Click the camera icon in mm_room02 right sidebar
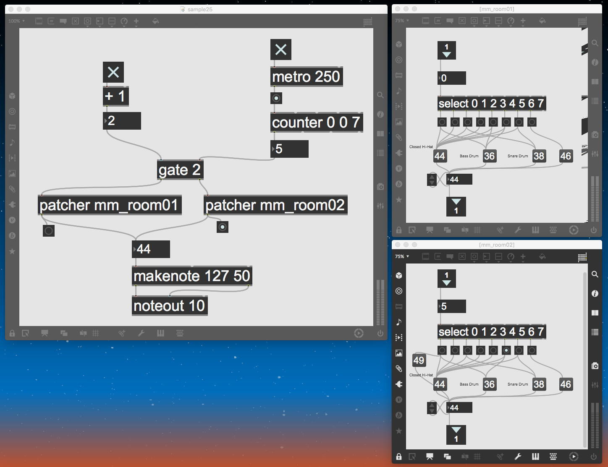The image size is (608, 467). pos(595,366)
